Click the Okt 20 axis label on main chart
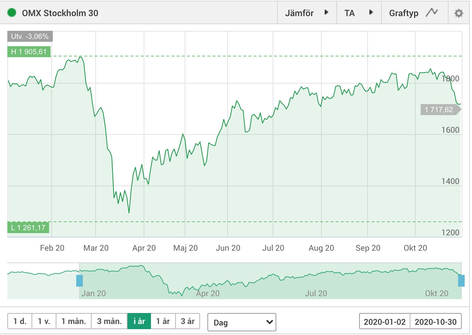The image size is (472, 335). coord(415,248)
